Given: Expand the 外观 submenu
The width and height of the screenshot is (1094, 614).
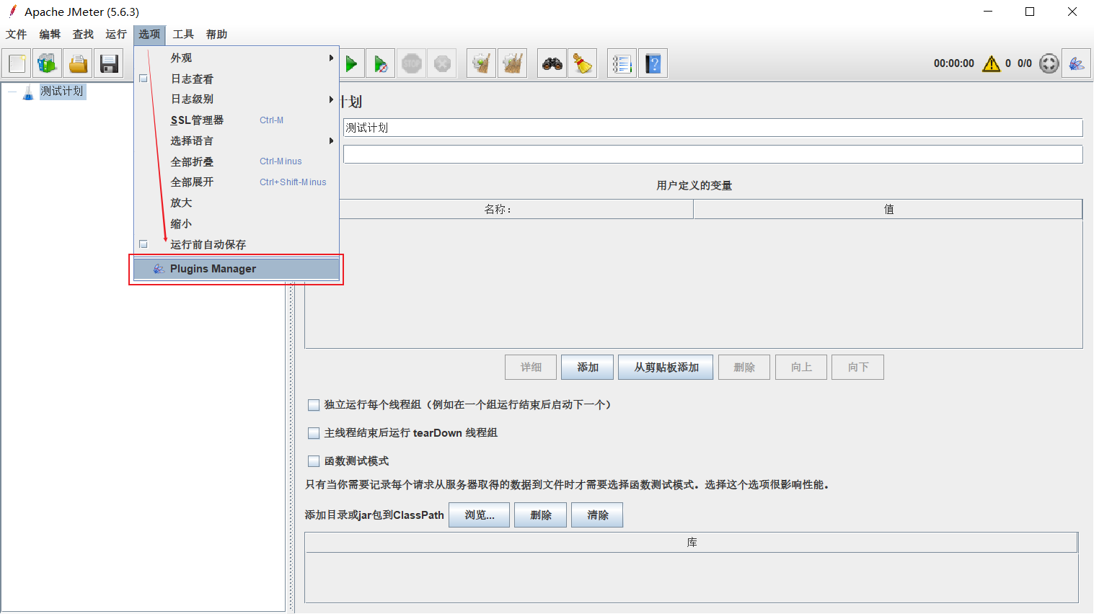Looking at the screenshot, I should pyautogui.click(x=237, y=58).
